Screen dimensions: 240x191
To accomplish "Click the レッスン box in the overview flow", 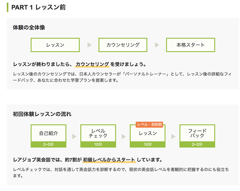I will [55, 45].
